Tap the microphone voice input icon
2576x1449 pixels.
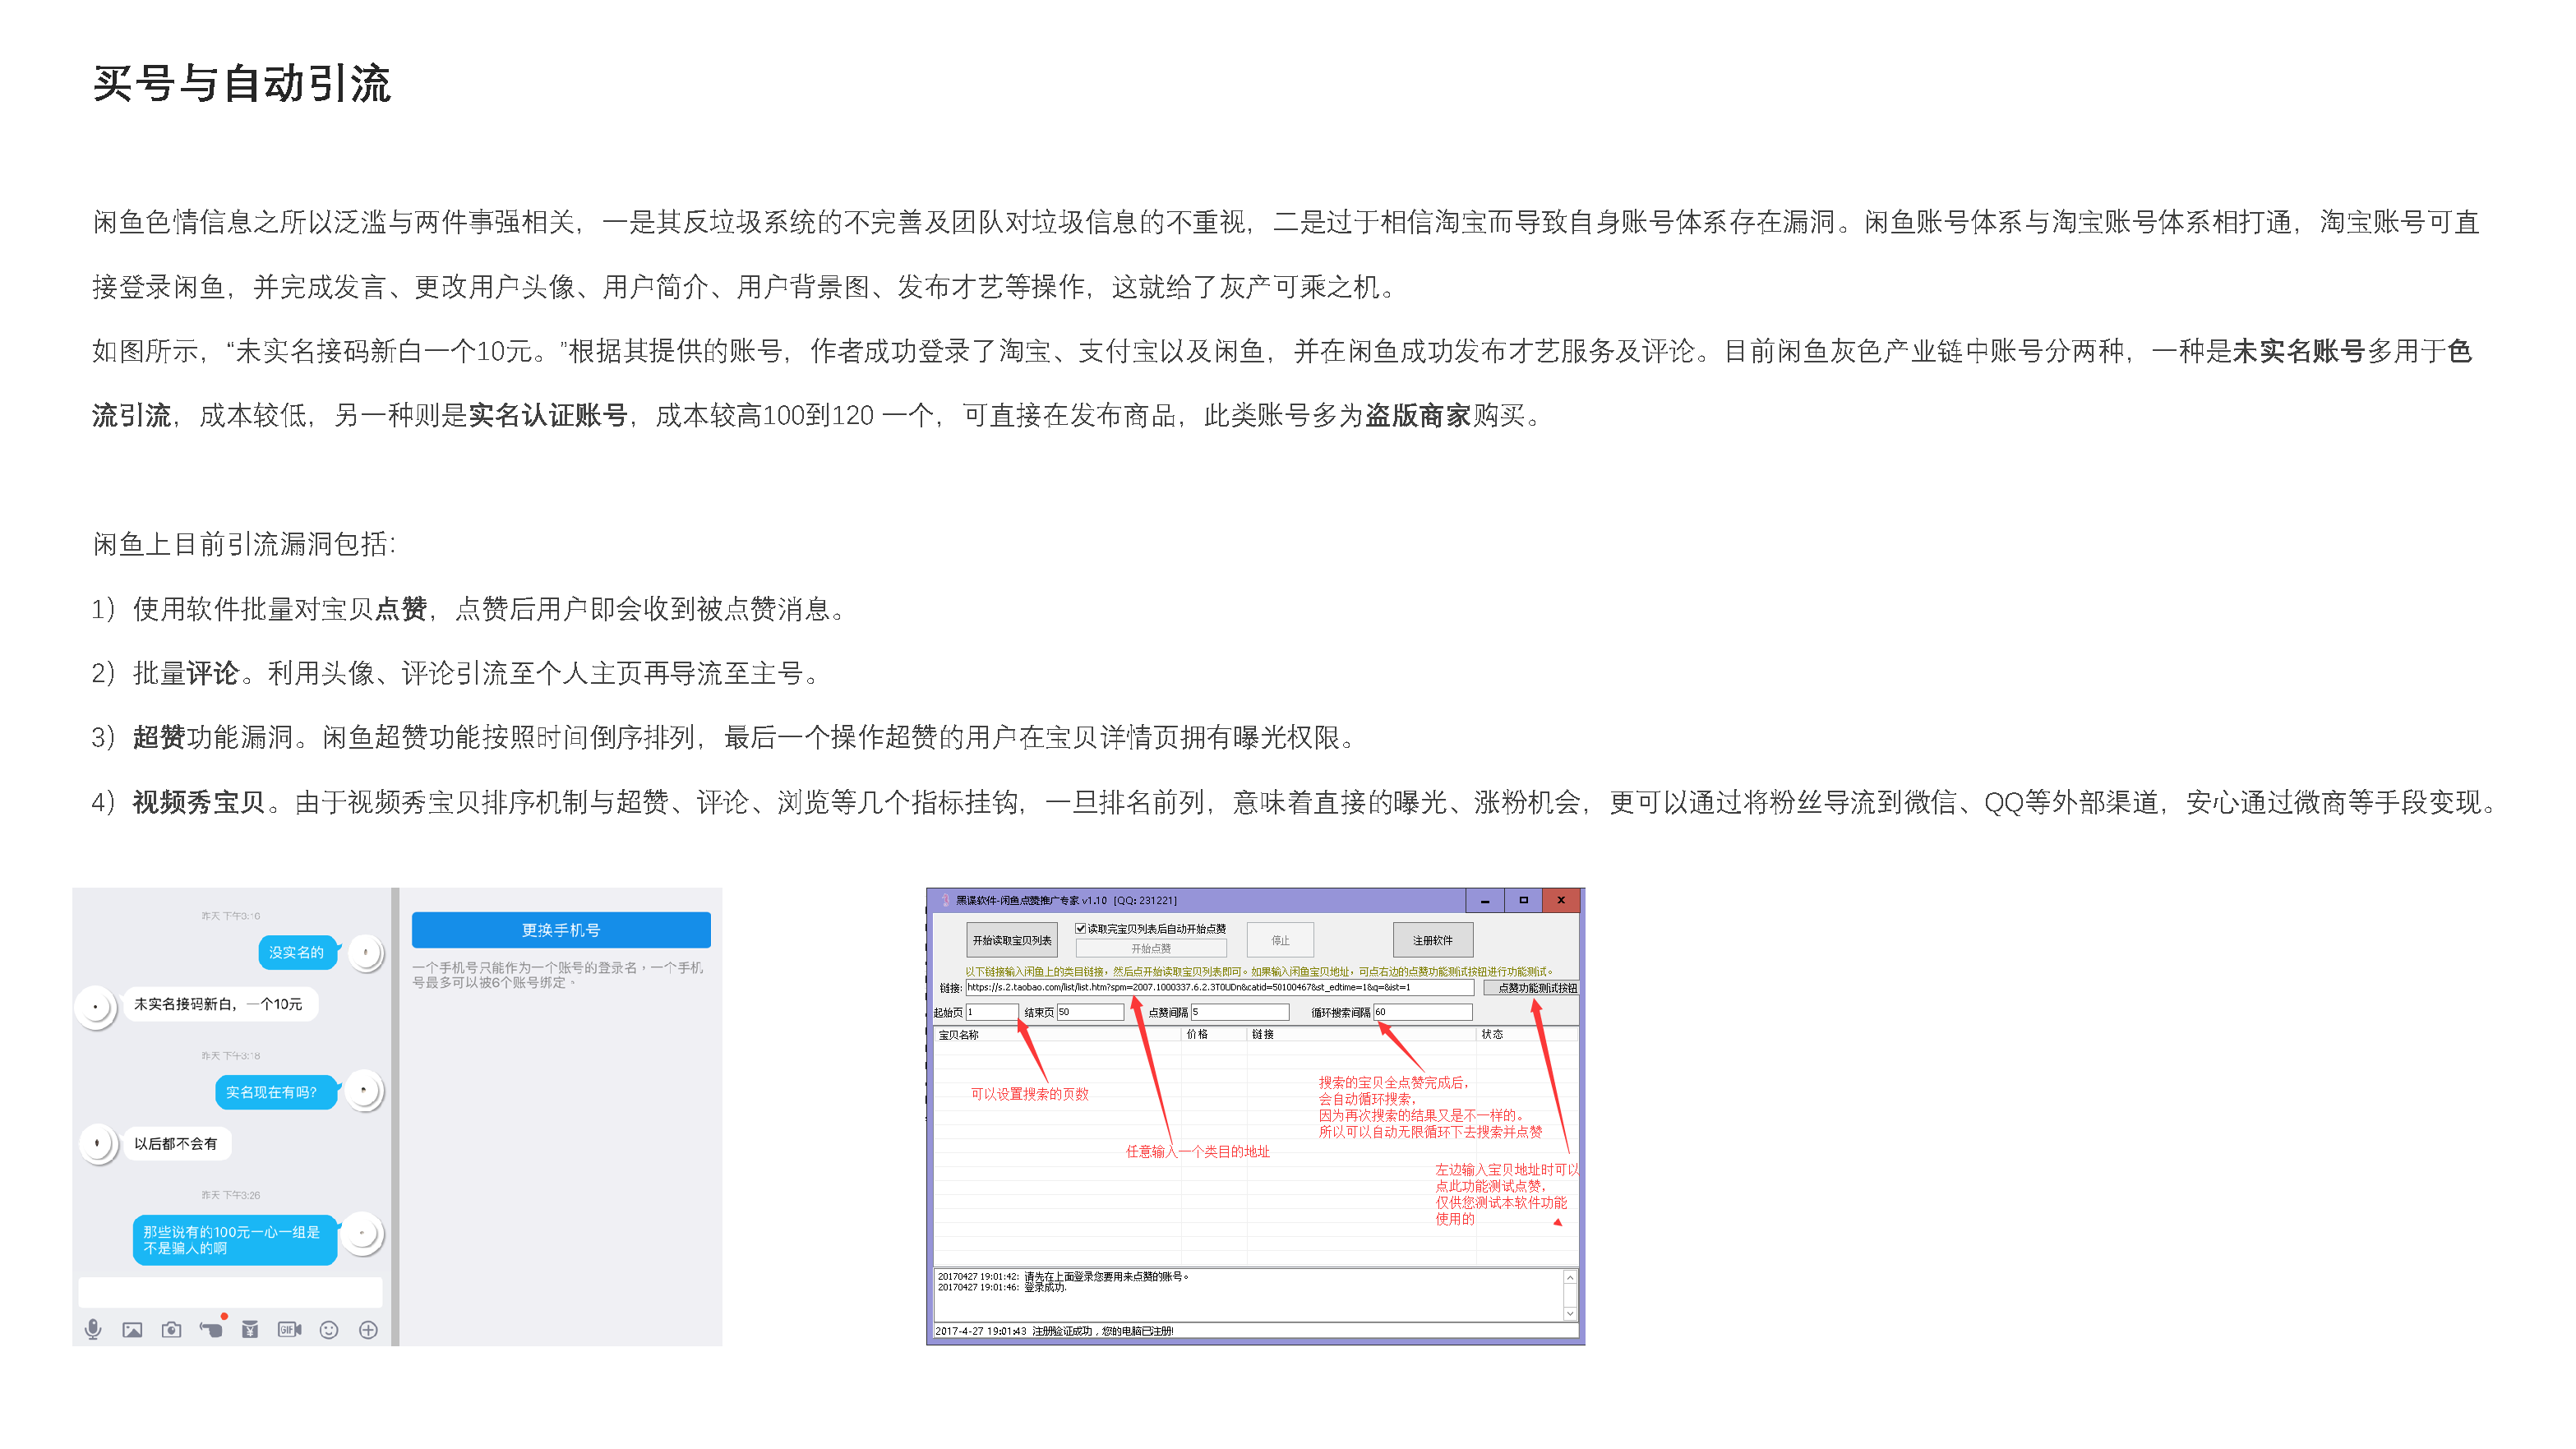click(x=93, y=1328)
